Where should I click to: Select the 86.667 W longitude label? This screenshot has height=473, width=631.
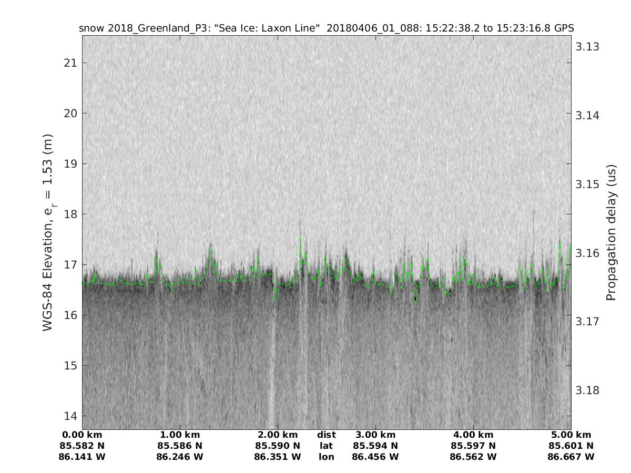[x=571, y=457]
